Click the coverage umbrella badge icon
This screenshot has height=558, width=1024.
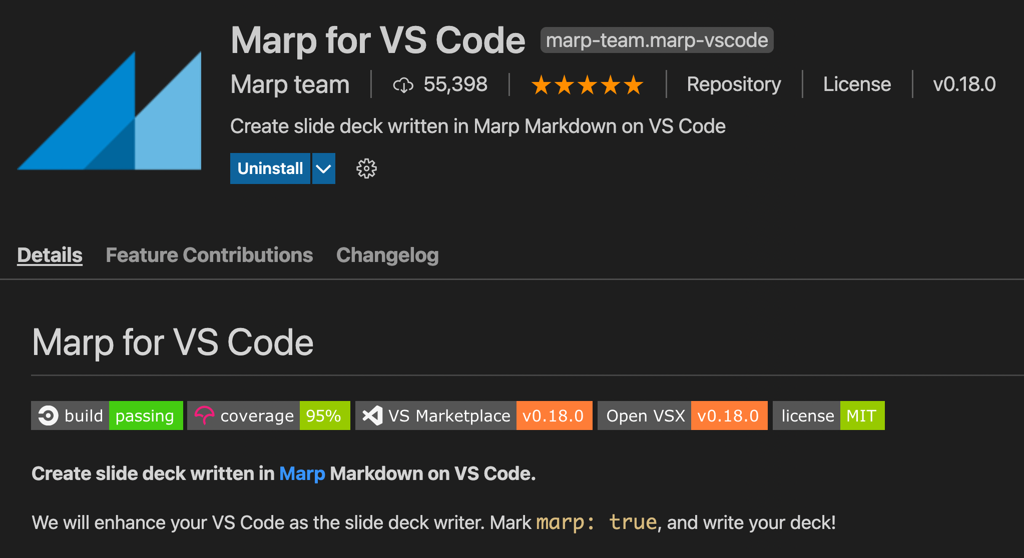(x=205, y=415)
